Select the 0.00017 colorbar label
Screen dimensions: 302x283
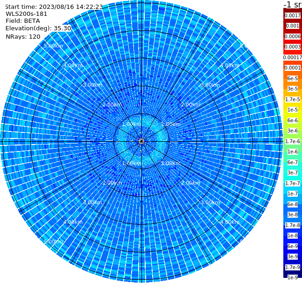[x=293, y=57]
